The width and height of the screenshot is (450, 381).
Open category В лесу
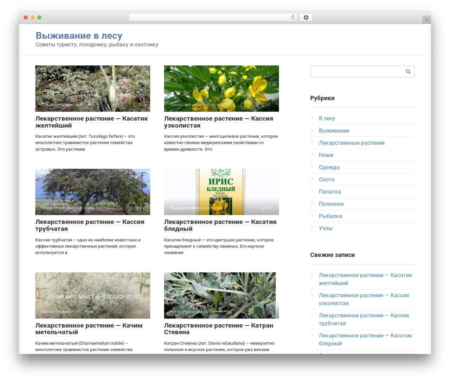(x=327, y=118)
